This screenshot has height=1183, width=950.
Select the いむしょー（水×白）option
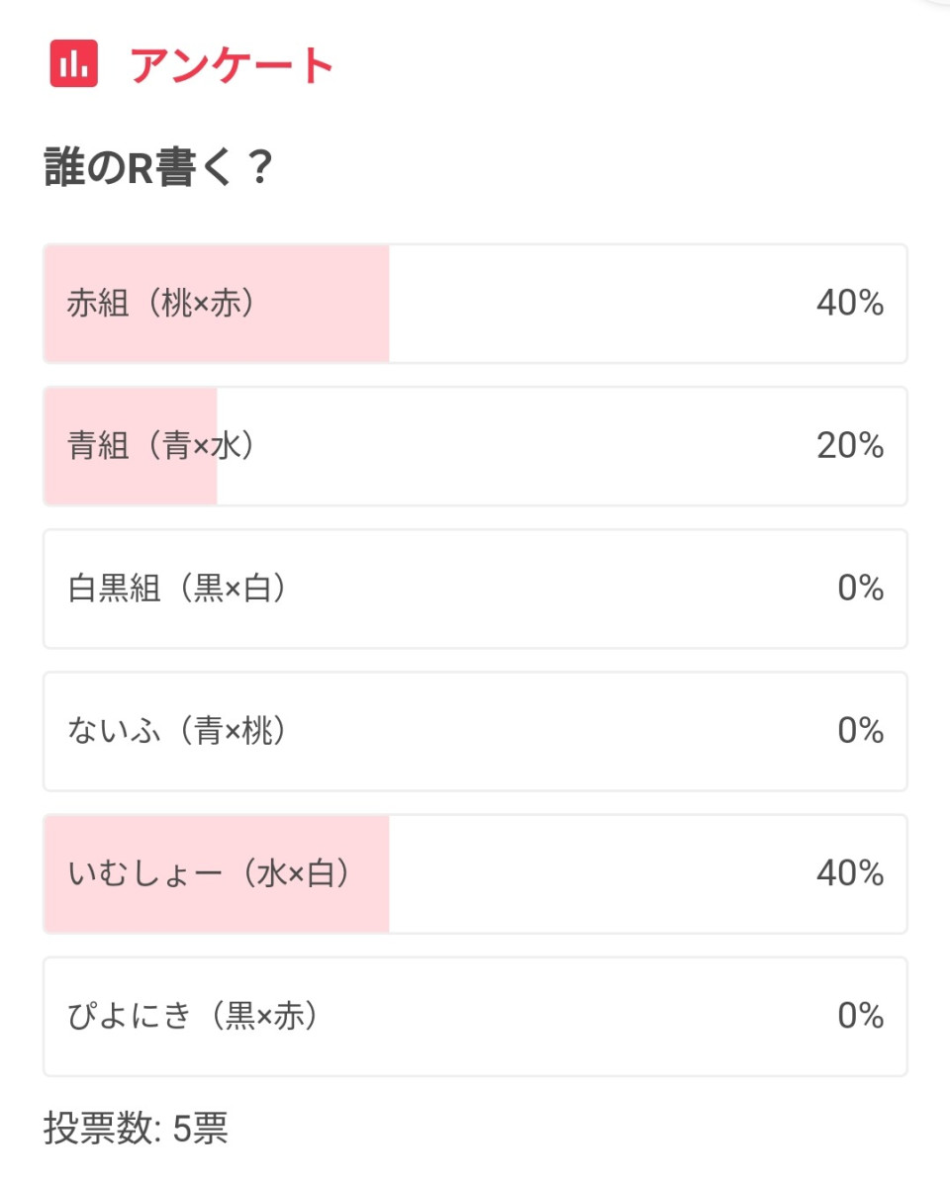coord(209,873)
